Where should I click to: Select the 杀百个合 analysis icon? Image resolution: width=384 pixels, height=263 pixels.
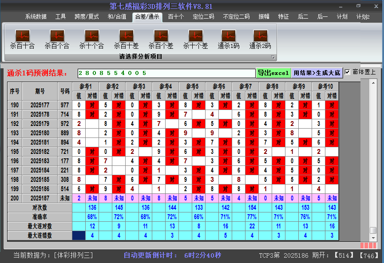pos(57,39)
